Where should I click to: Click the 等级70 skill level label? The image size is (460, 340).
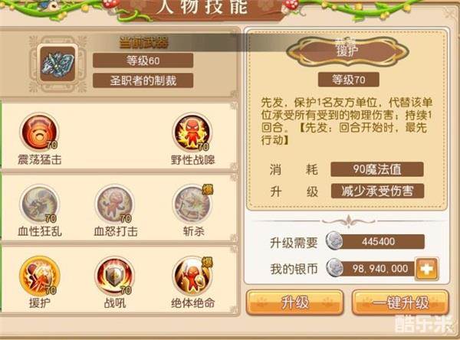349,80
